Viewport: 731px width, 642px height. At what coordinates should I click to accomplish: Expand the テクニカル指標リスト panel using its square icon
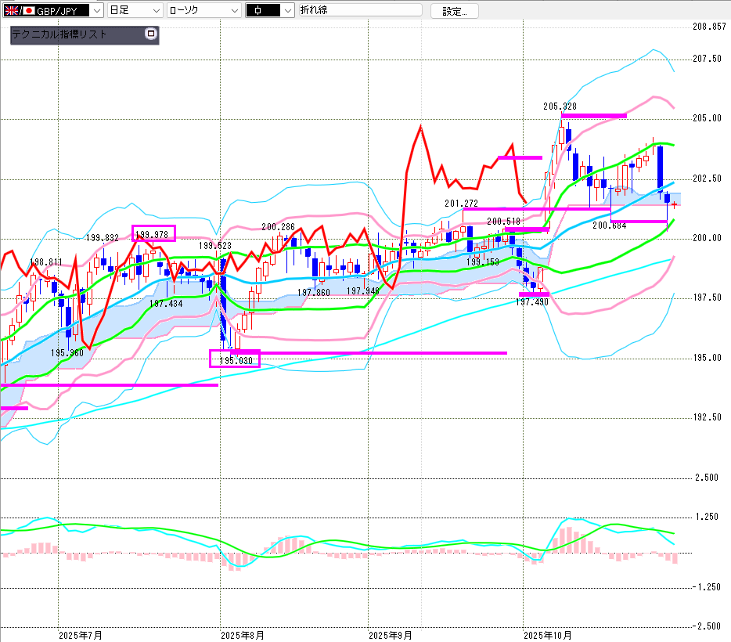pyautogui.click(x=151, y=34)
